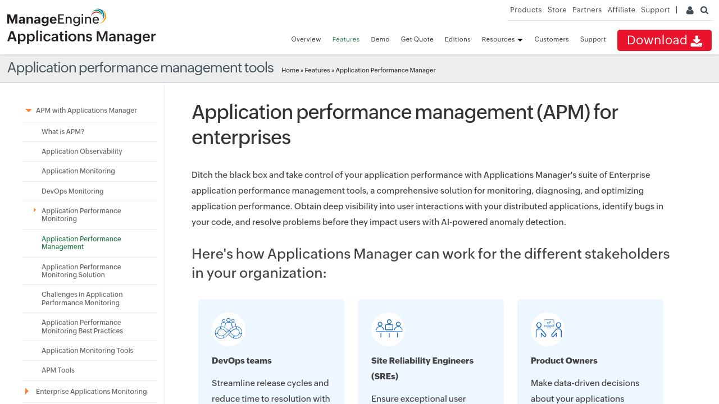Select the Features nav tab
Image resolution: width=719 pixels, height=404 pixels.
[345, 39]
